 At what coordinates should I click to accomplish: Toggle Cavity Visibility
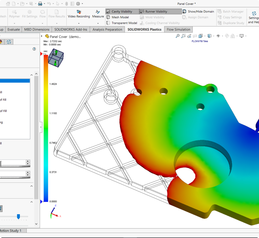[122, 12]
